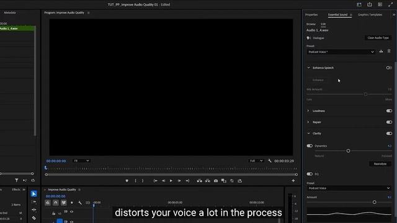The height and width of the screenshot is (223, 397).
Task: Click the Quick Export share icon
Action: click(x=370, y=4)
